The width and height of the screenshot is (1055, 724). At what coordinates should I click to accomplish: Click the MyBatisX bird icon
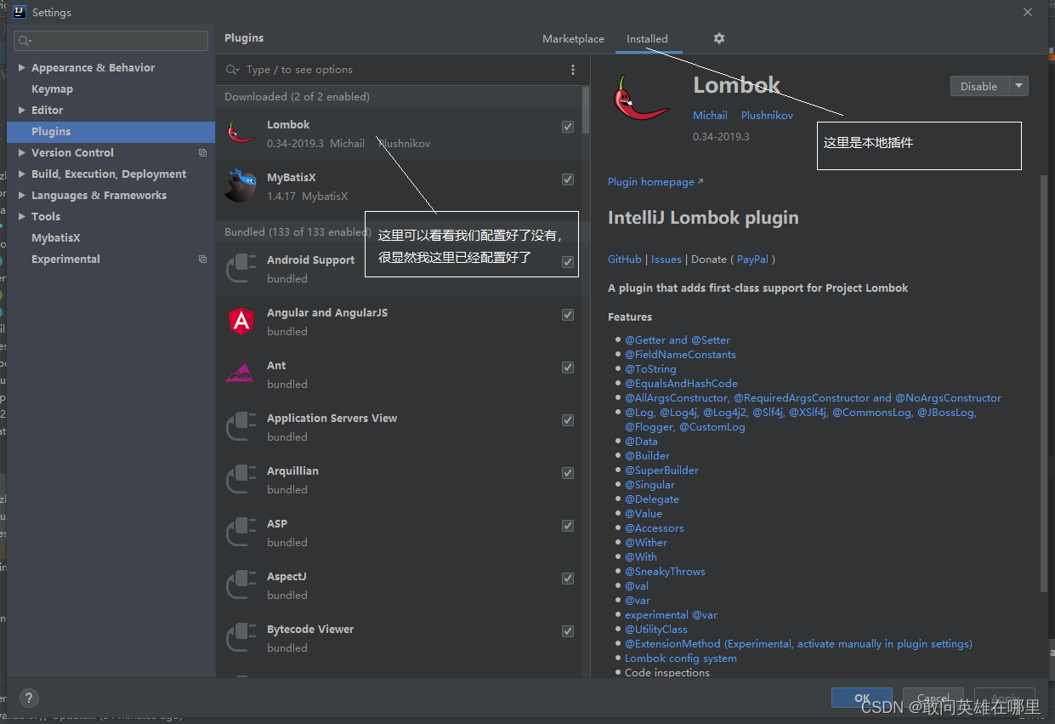[x=241, y=185]
